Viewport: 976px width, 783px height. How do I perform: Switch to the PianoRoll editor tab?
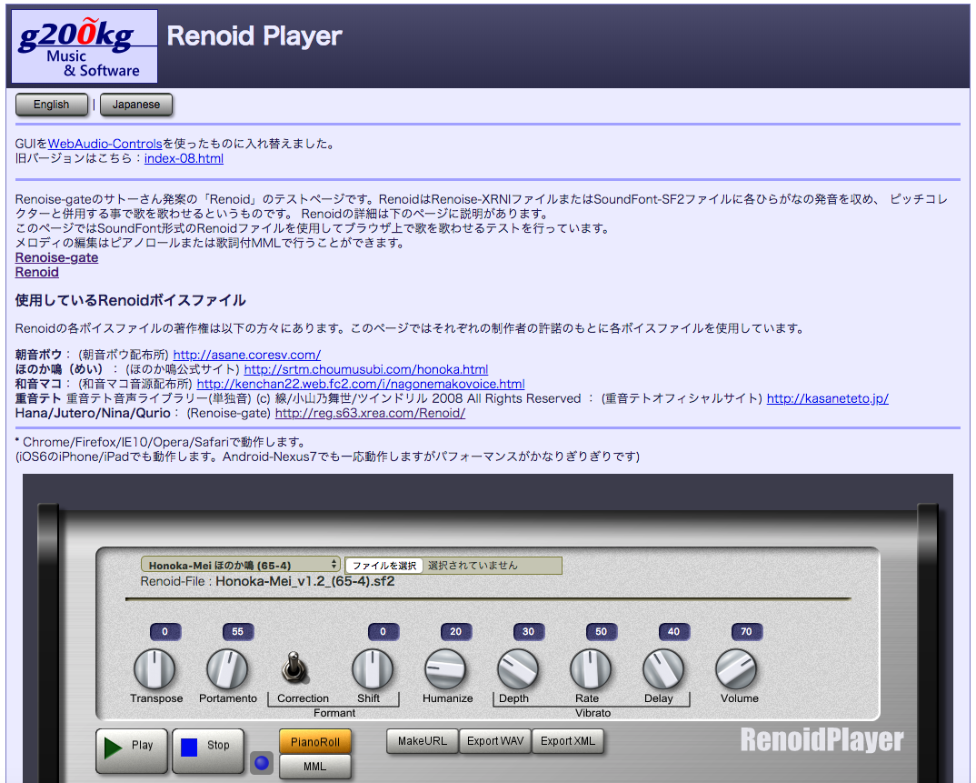(315, 741)
